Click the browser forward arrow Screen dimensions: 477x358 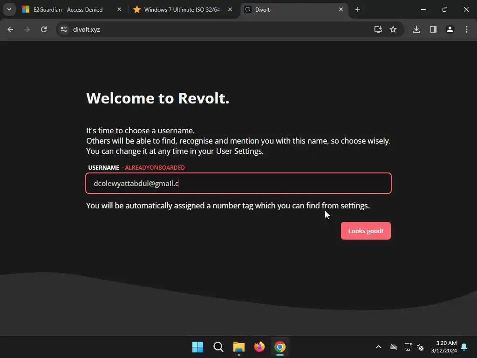[x=27, y=29]
